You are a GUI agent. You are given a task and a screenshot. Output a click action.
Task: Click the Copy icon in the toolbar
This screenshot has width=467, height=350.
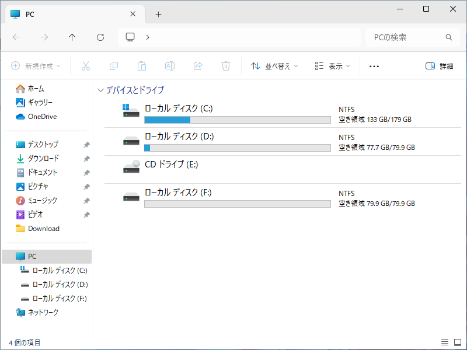point(114,66)
